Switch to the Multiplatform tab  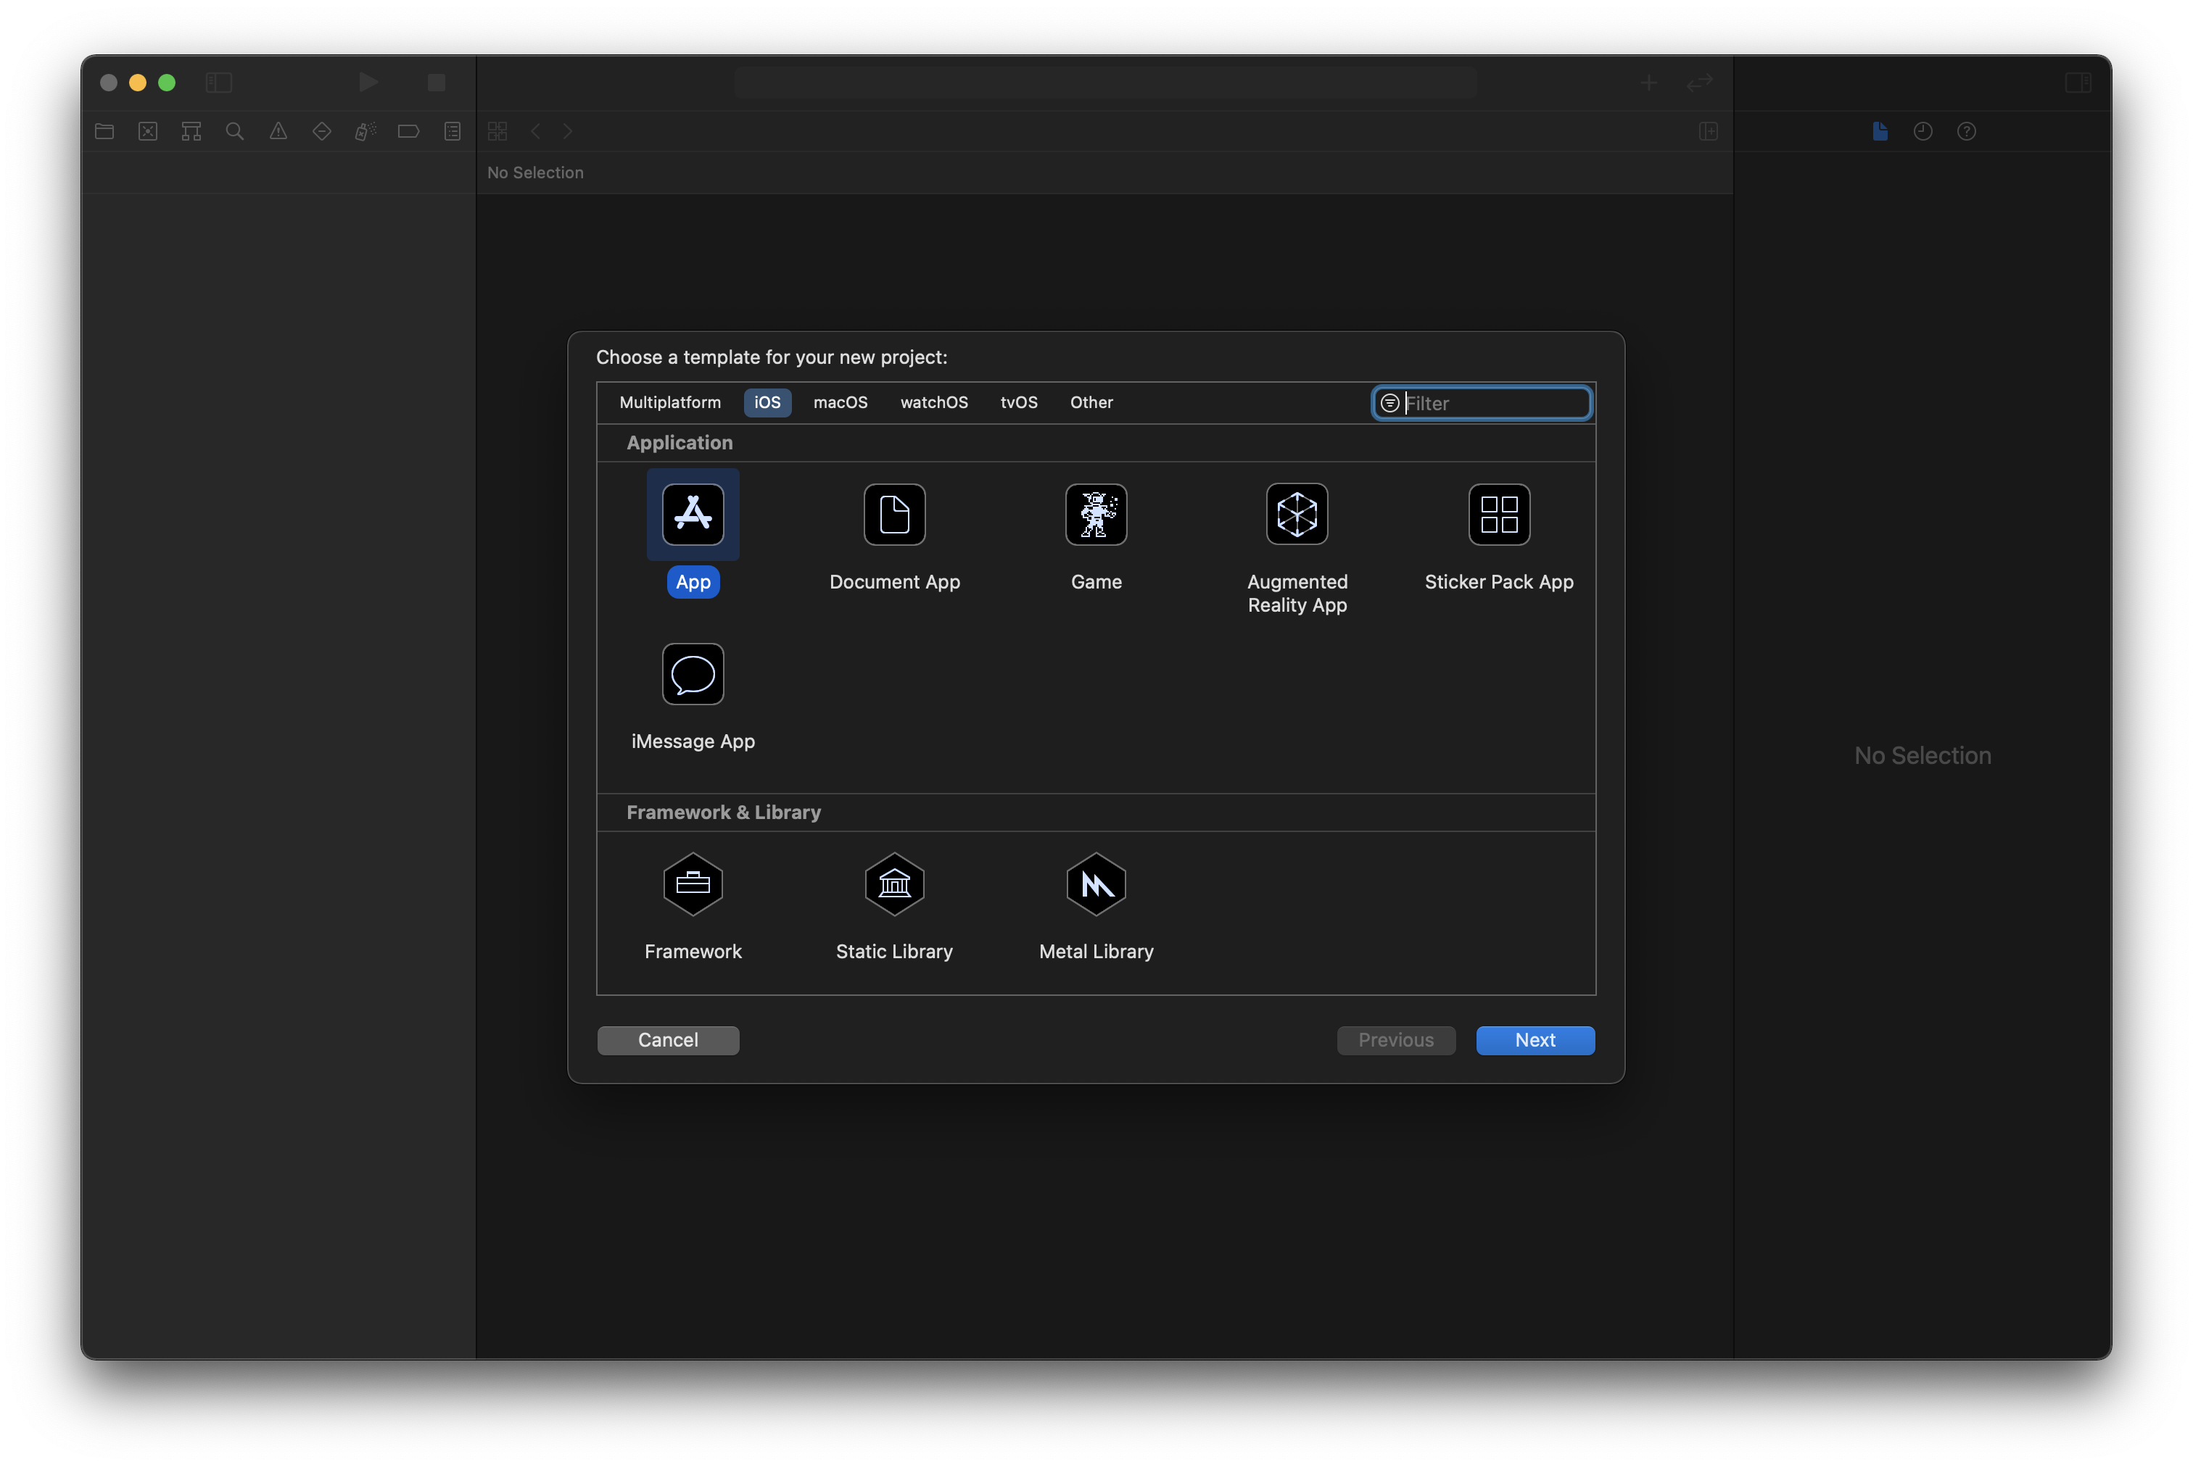click(670, 402)
